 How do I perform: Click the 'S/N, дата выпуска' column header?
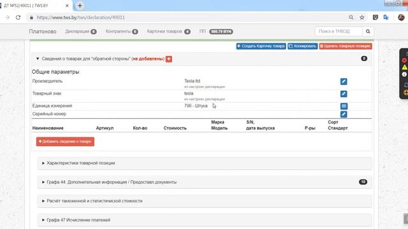point(260,125)
